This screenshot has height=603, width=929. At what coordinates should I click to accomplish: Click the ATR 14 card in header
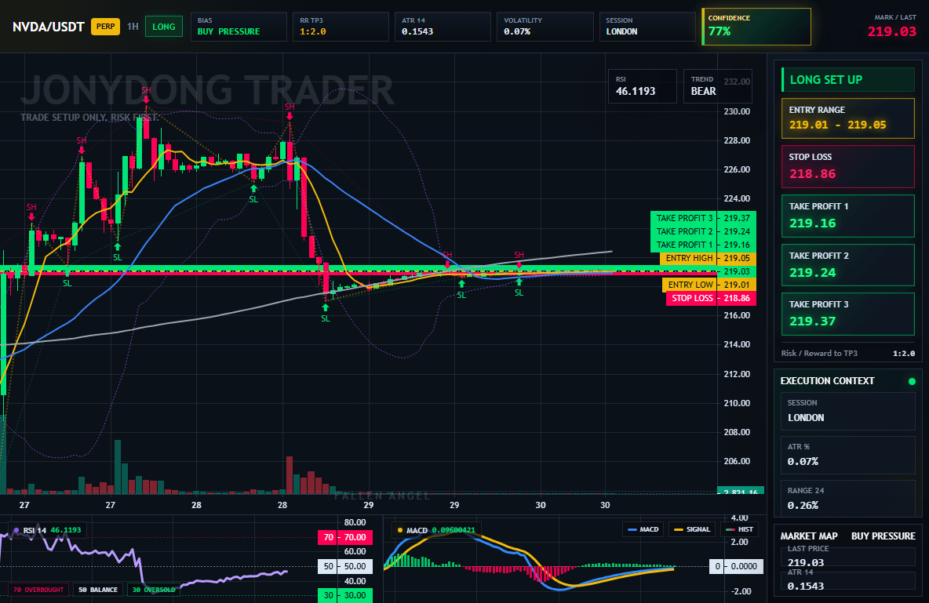point(443,27)
